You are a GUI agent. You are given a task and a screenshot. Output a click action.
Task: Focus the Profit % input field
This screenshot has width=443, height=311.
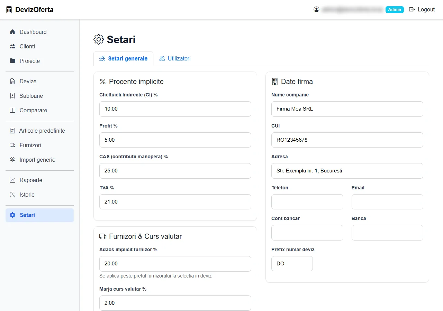click(x=175, y=140)
